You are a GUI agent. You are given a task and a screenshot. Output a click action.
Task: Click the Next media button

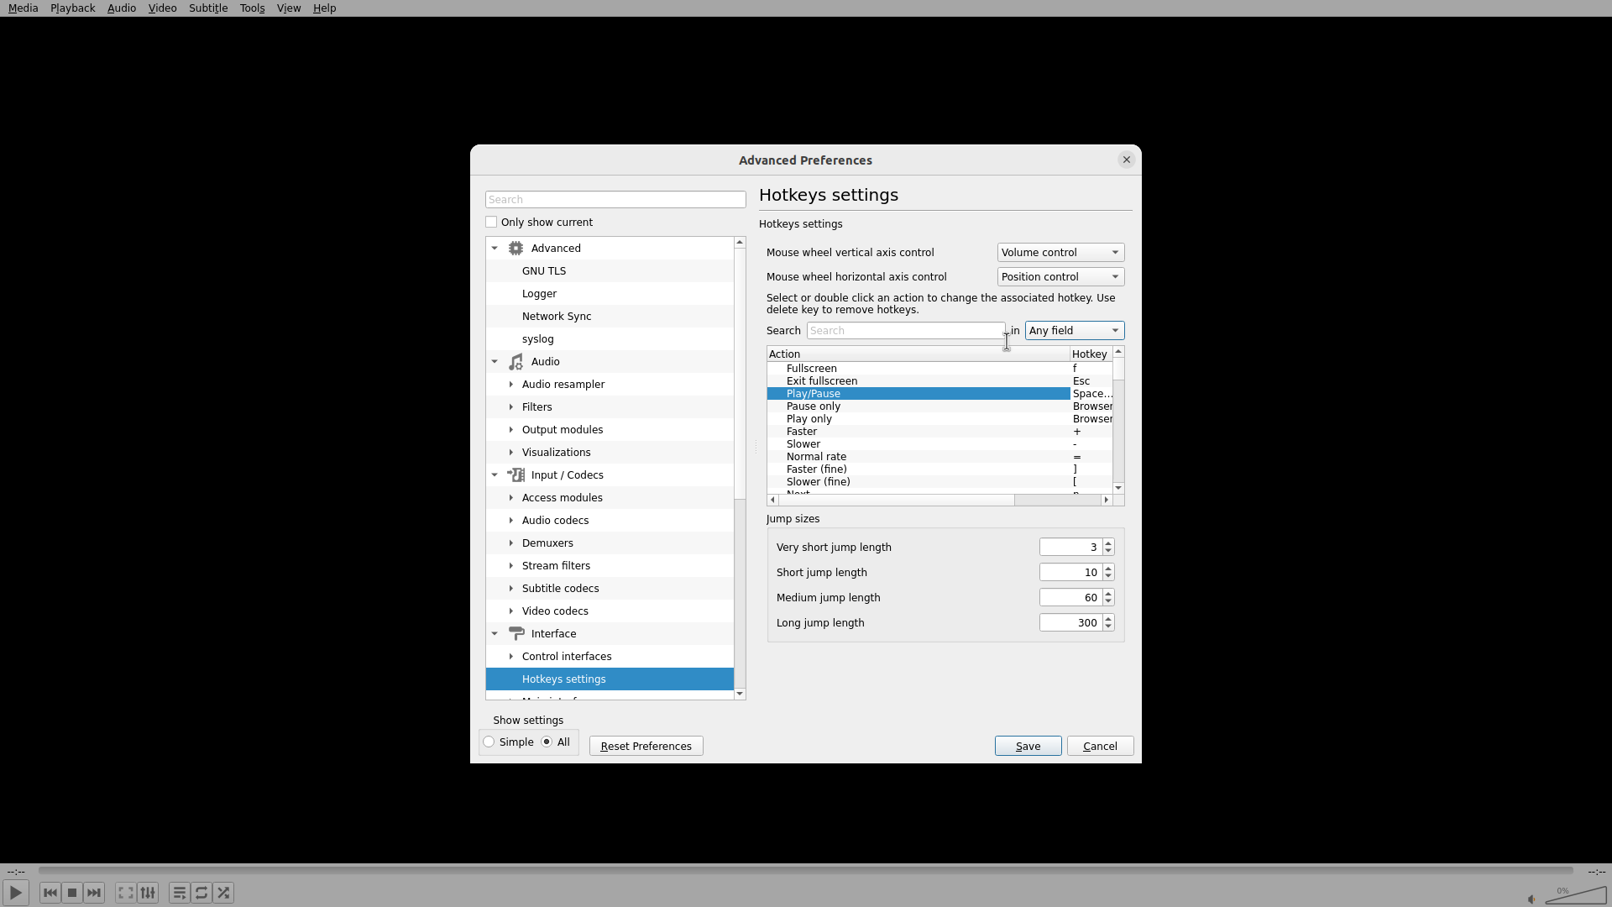click(94, 893)
